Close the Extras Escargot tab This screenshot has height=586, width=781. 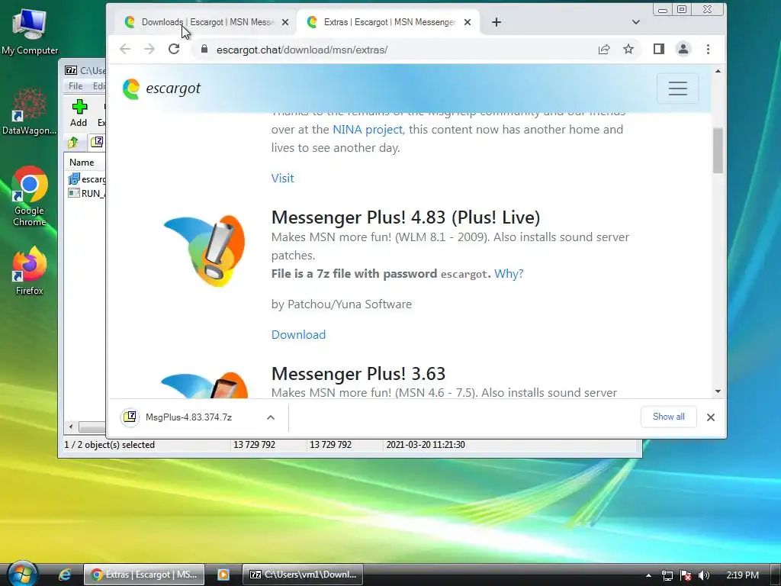[468, 22]
